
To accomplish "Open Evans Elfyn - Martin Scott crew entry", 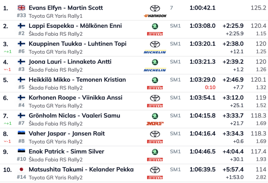I will click(x=65, y=8).
